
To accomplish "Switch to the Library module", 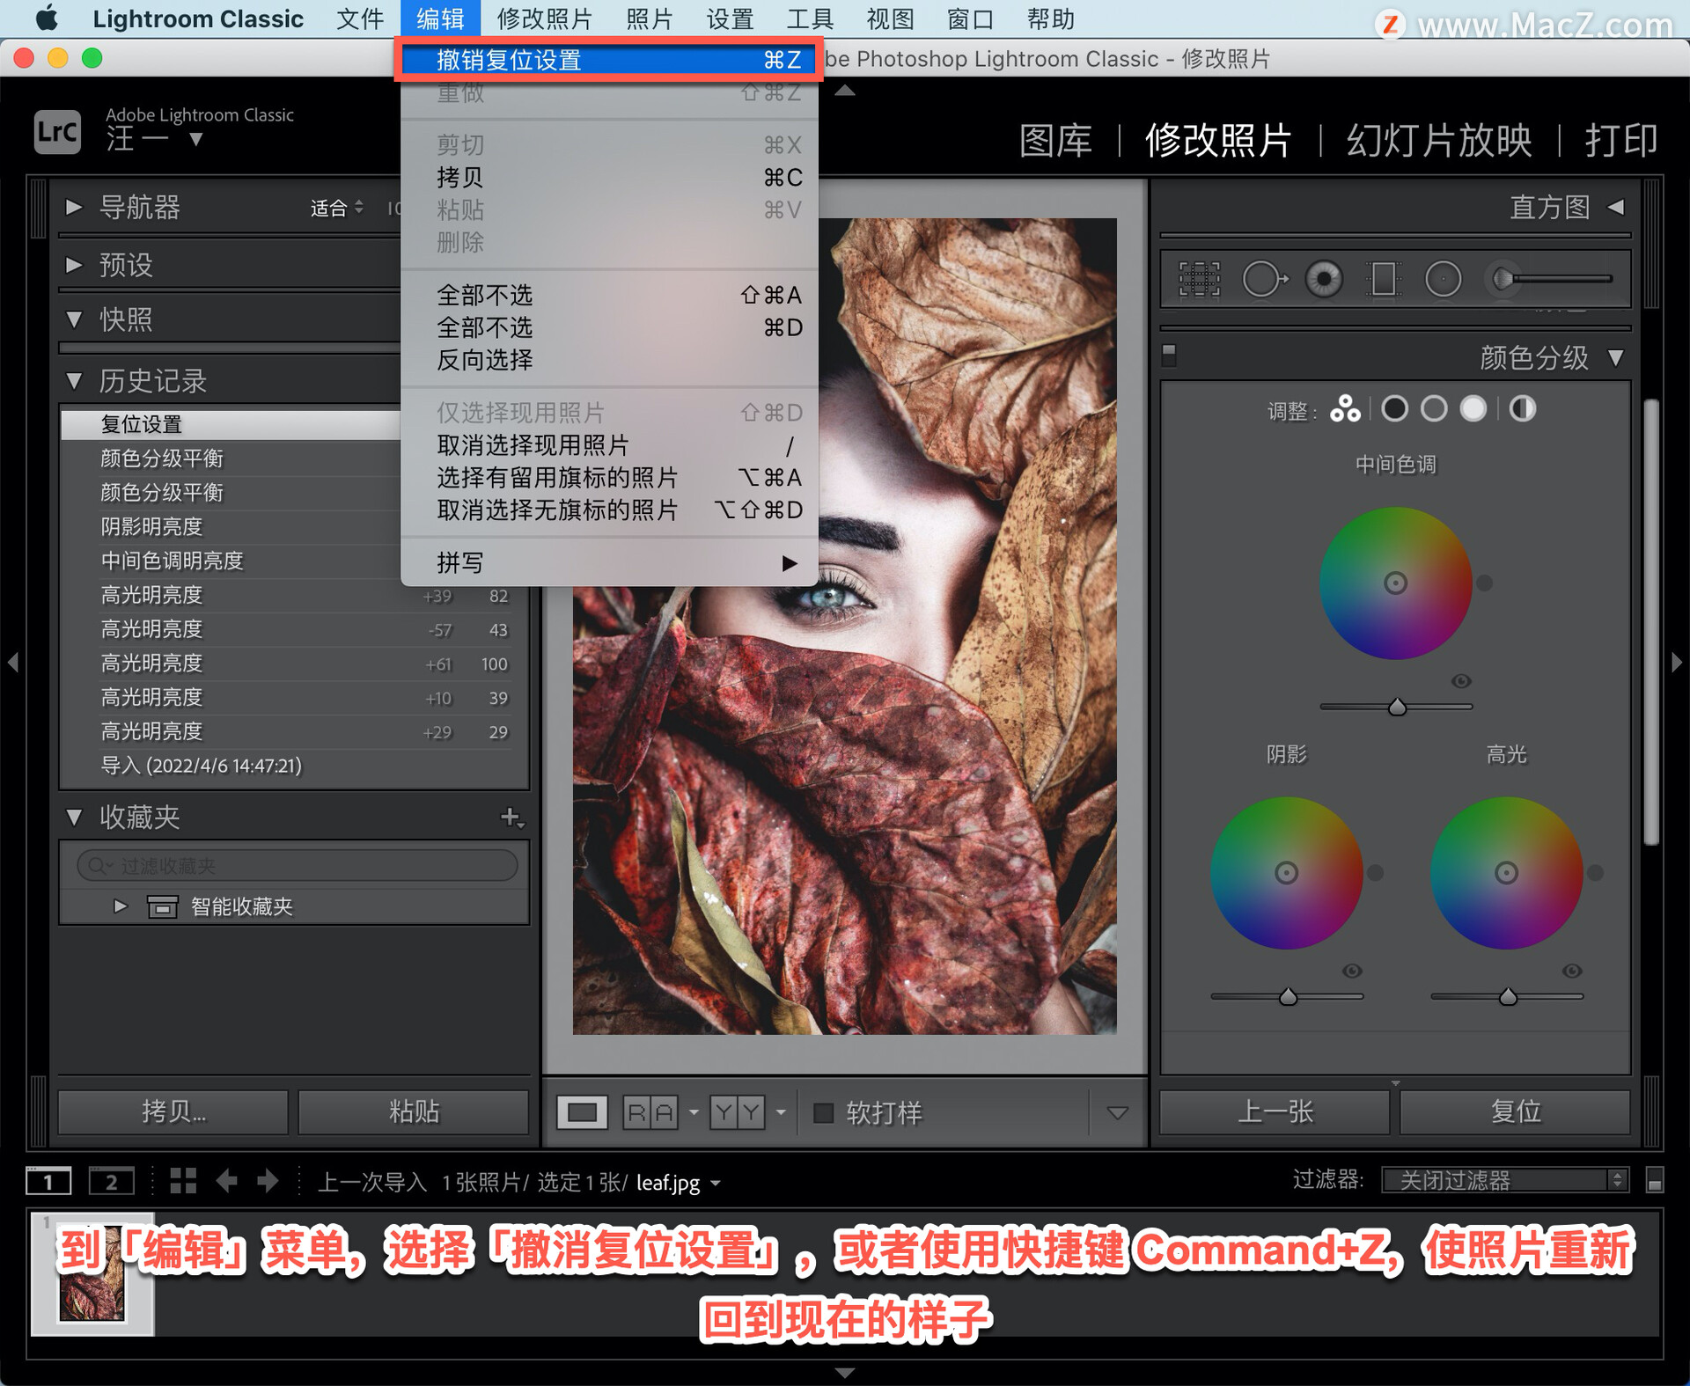I will [1055, 140].
